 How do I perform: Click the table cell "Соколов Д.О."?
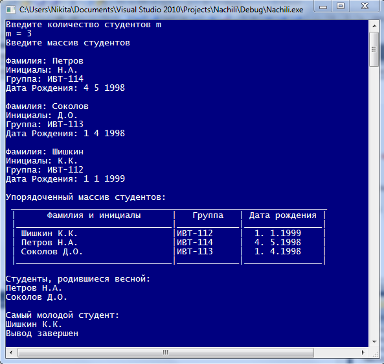pyautogui.click(x=52, y=252)
